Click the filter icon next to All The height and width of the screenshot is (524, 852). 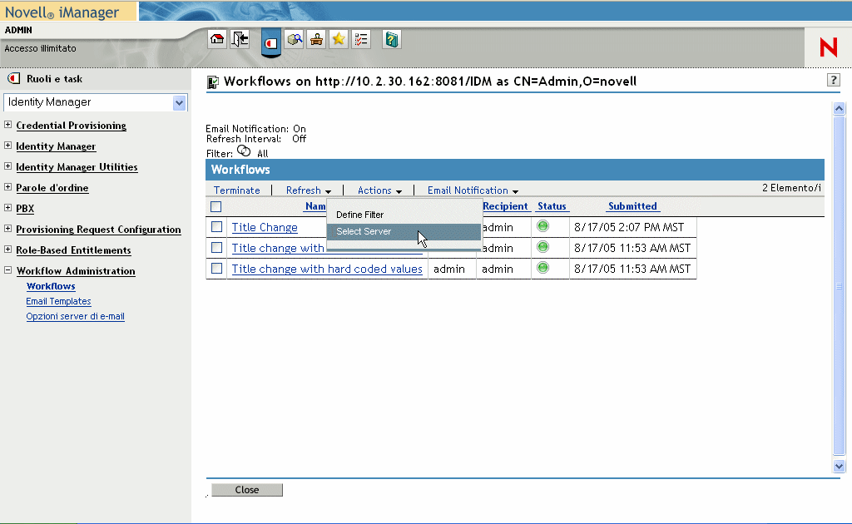[x=244, y=152]
